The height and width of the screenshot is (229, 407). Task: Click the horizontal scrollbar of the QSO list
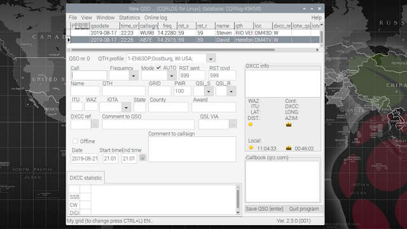pyautogui.click(x=173, y=49)
